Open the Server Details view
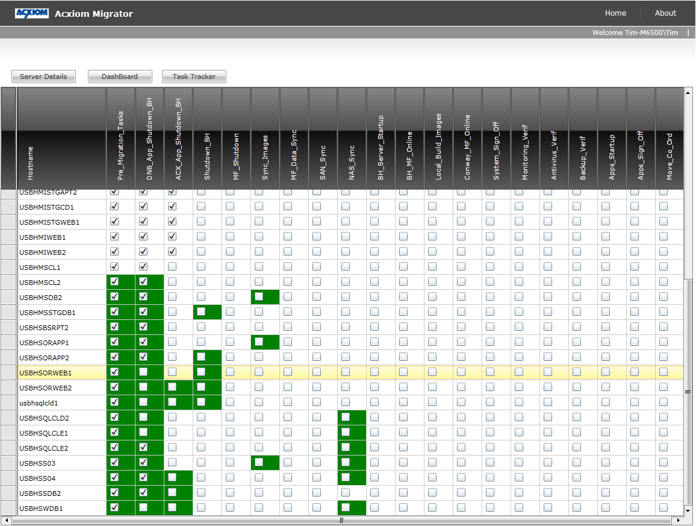Image resolution: width=699 pixels, height=526 pixels. [43, 77]
